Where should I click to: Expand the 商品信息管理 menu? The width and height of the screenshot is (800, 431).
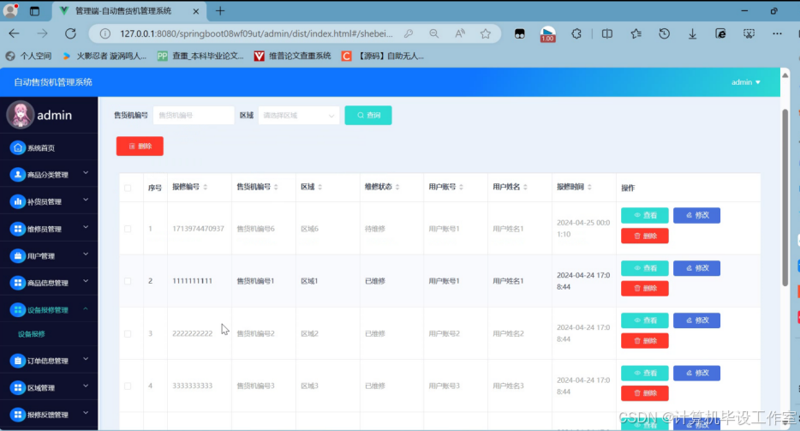[x=86, y=281]
